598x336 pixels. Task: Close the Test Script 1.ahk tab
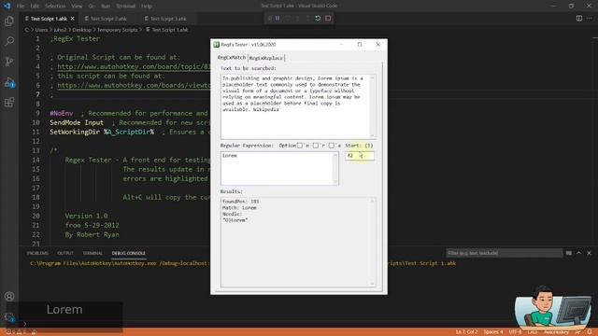(73, 19)
